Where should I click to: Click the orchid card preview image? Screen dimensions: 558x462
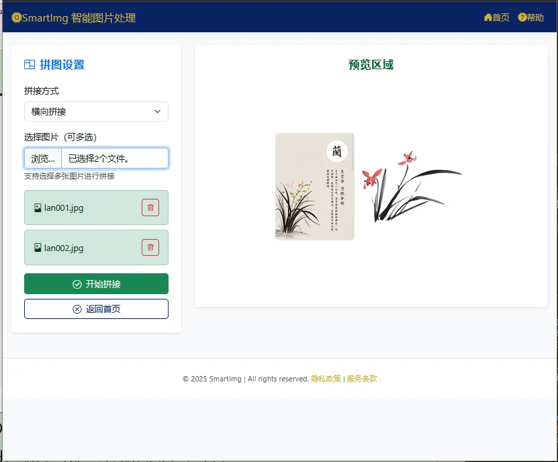point(314,187)
